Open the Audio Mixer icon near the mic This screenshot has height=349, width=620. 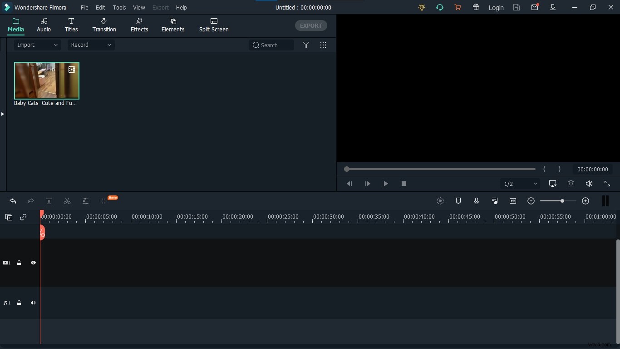[x=495, y=201]
